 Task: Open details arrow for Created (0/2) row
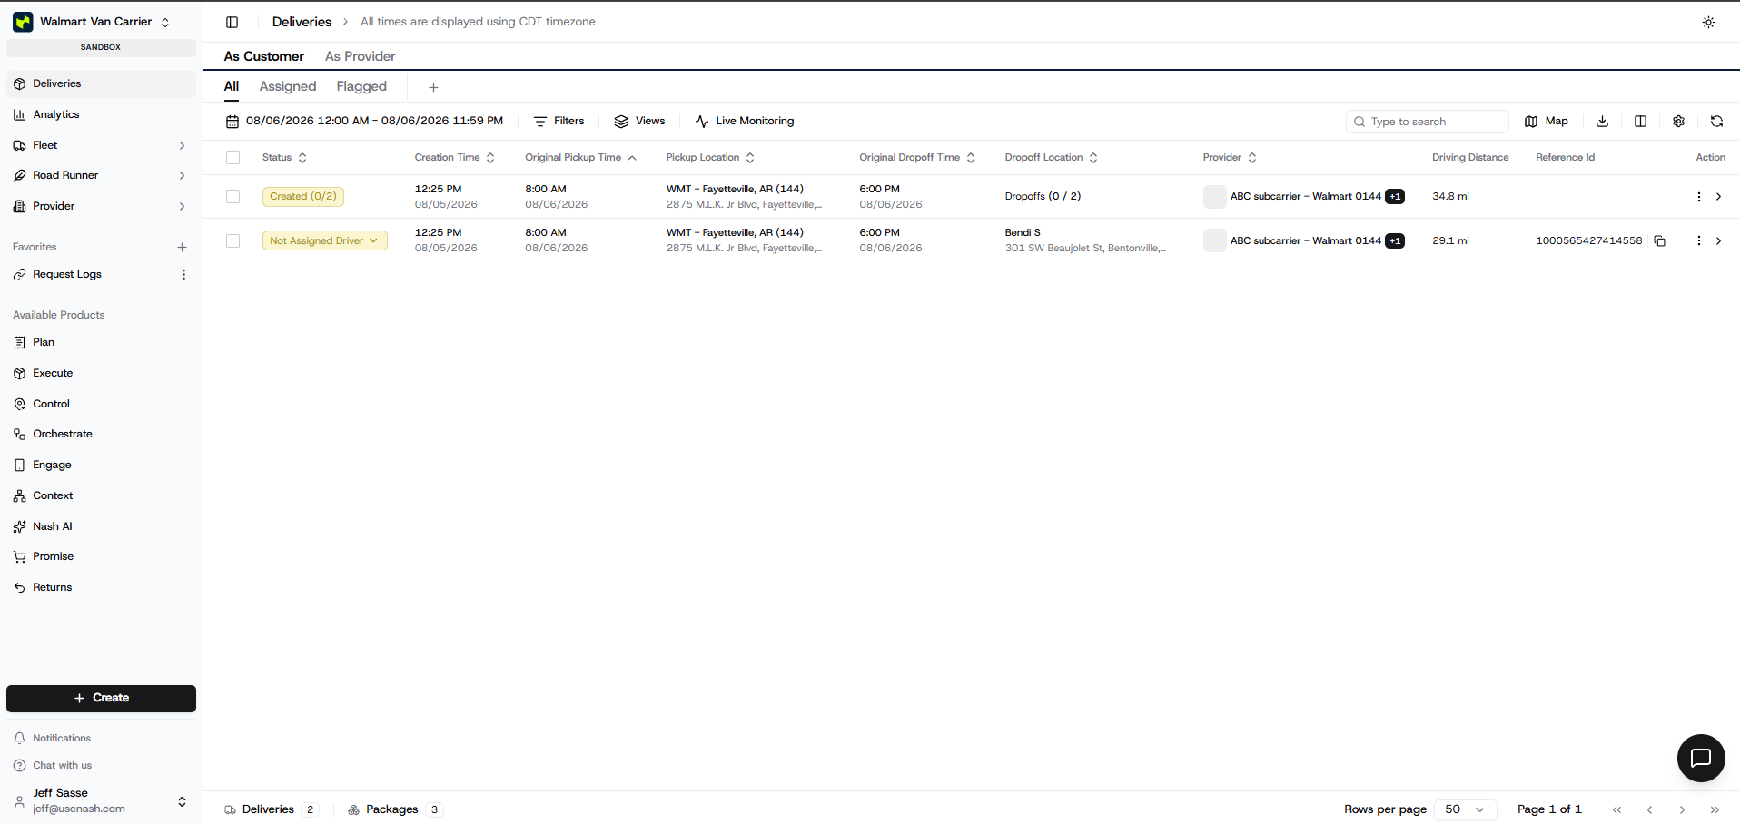1718,197
